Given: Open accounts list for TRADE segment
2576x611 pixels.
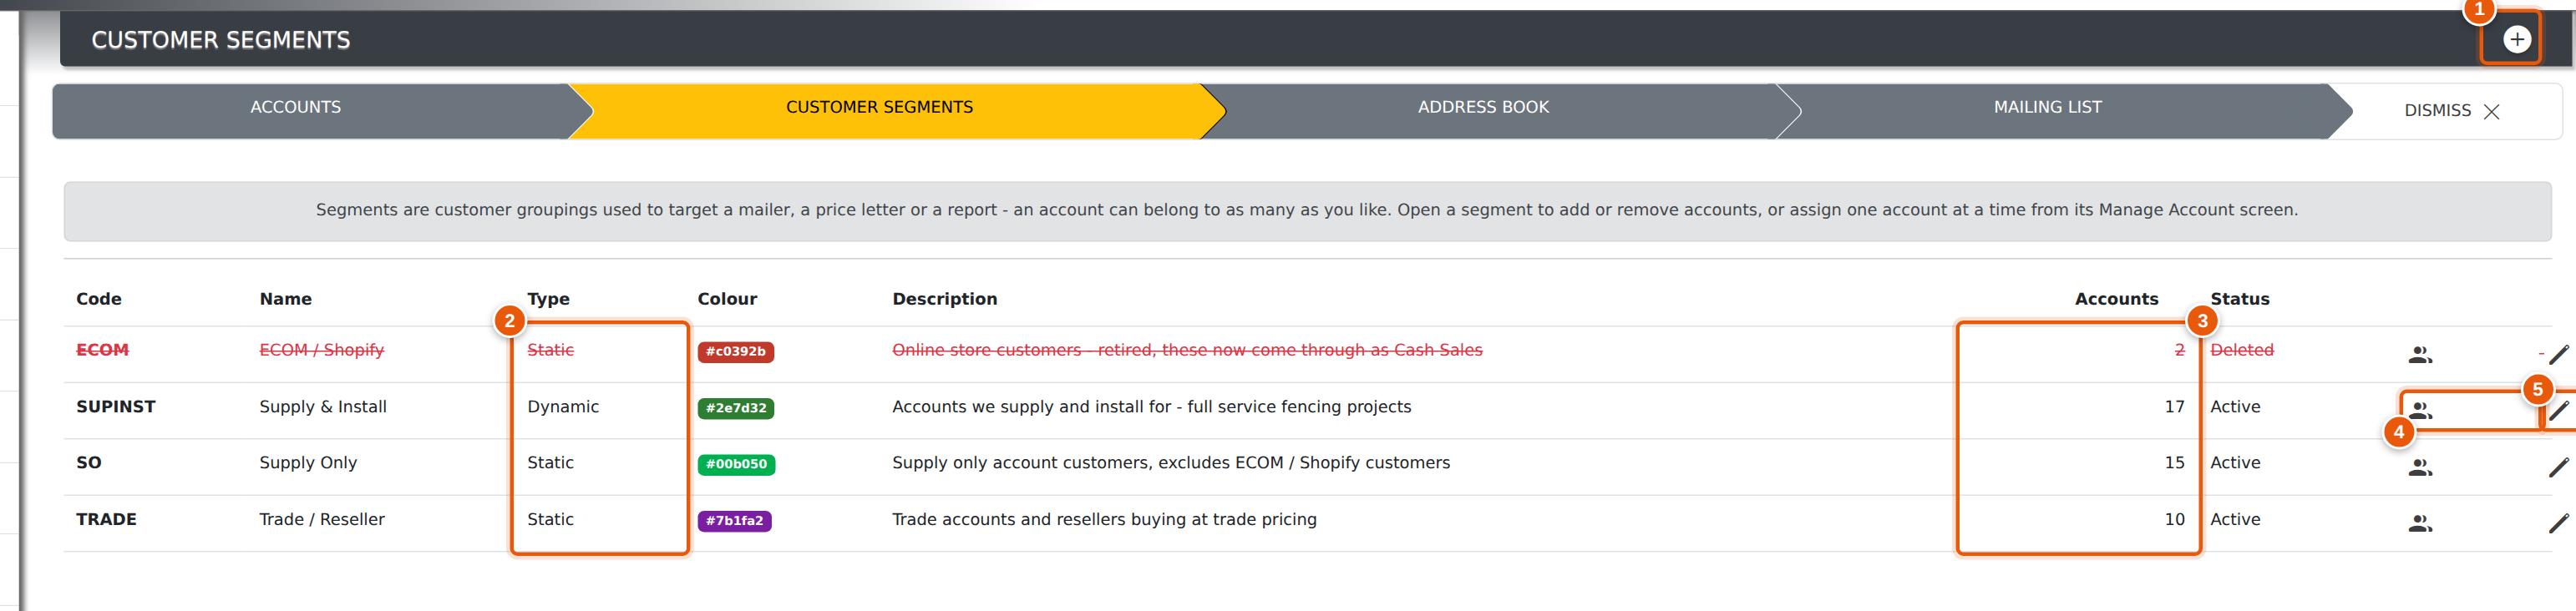Looking at the screenshot, I should click(2420, 523).
